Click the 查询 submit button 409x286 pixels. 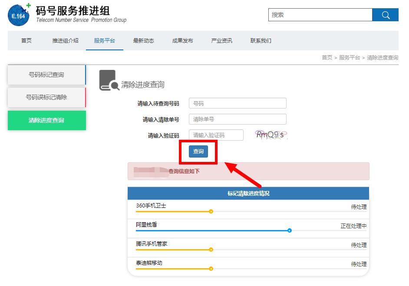pyautogui.click(x=198, y=152)
